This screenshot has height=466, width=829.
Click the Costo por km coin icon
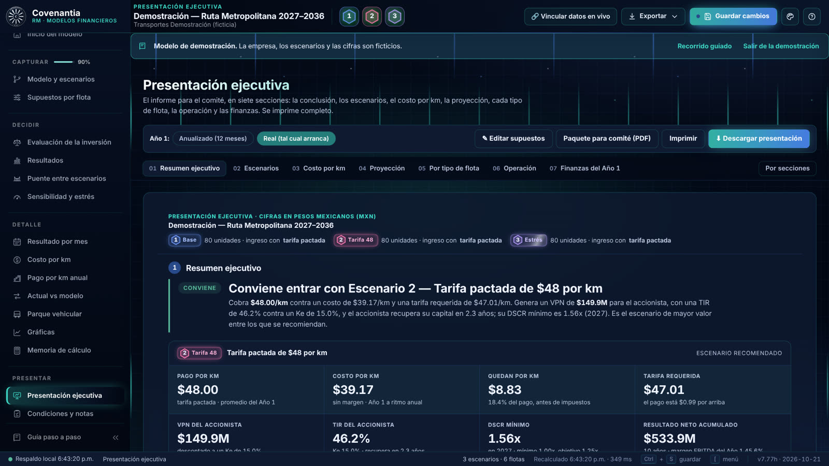[17, 260]
